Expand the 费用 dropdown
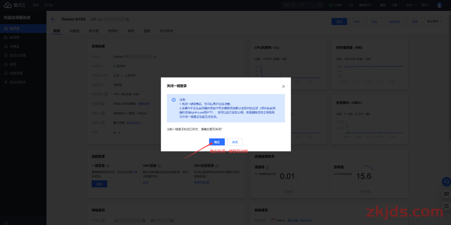451x225 pixels. click(x=425, y=5)
